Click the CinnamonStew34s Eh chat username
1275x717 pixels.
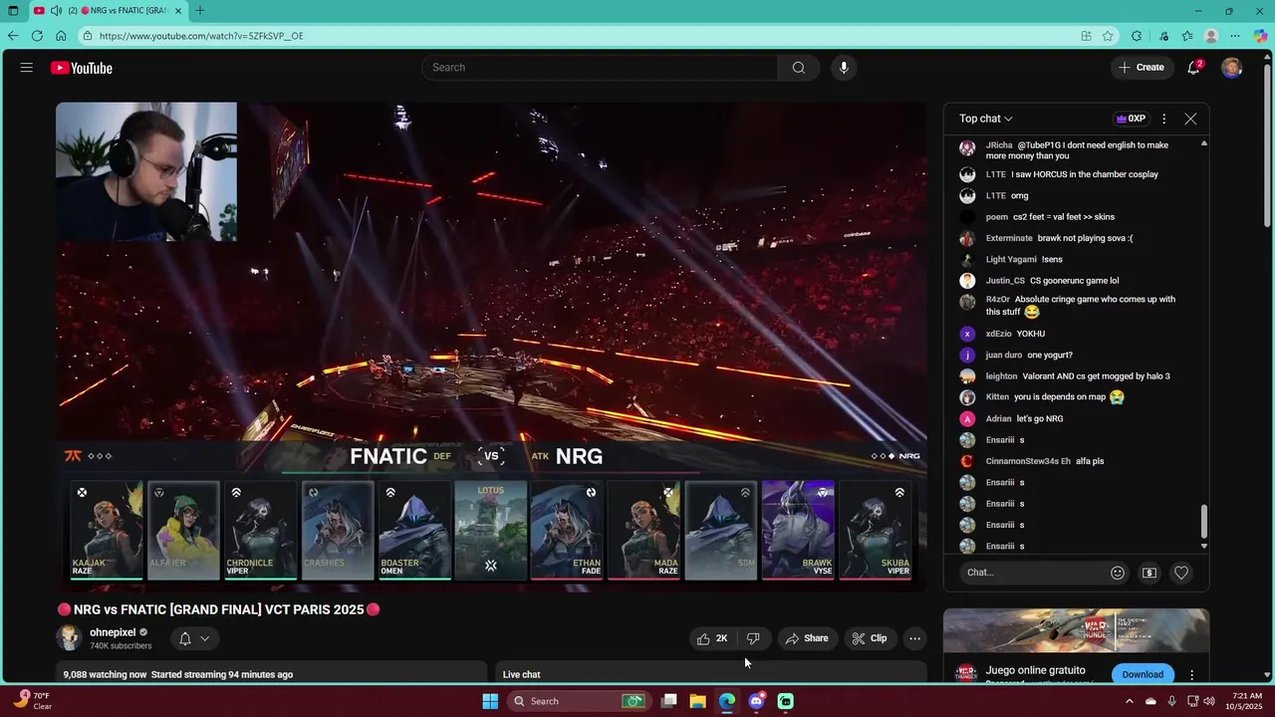pos(1028,461)
